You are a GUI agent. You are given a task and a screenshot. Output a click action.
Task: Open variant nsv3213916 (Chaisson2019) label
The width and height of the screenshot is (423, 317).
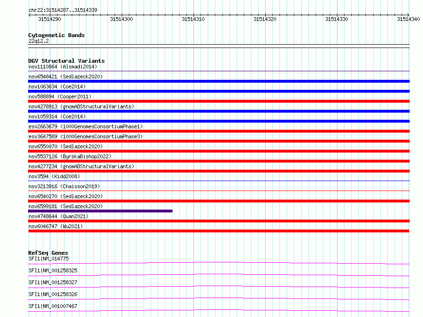[64, 186]
